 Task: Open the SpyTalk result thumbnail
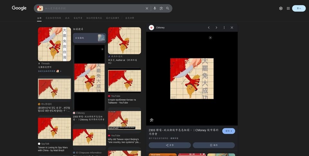[x=54, y=128]
